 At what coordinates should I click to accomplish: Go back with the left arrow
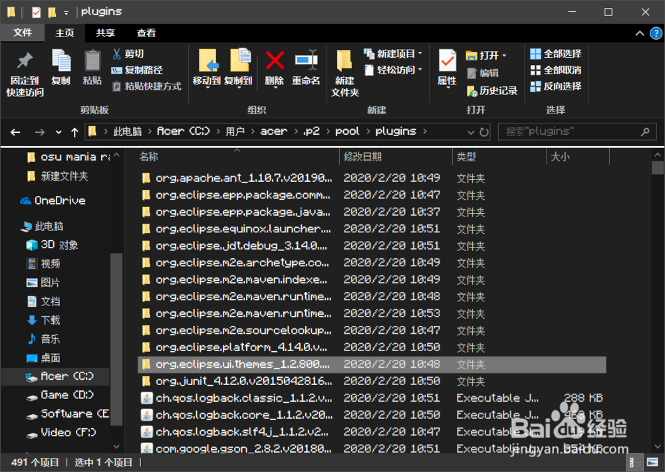point(15,132)
